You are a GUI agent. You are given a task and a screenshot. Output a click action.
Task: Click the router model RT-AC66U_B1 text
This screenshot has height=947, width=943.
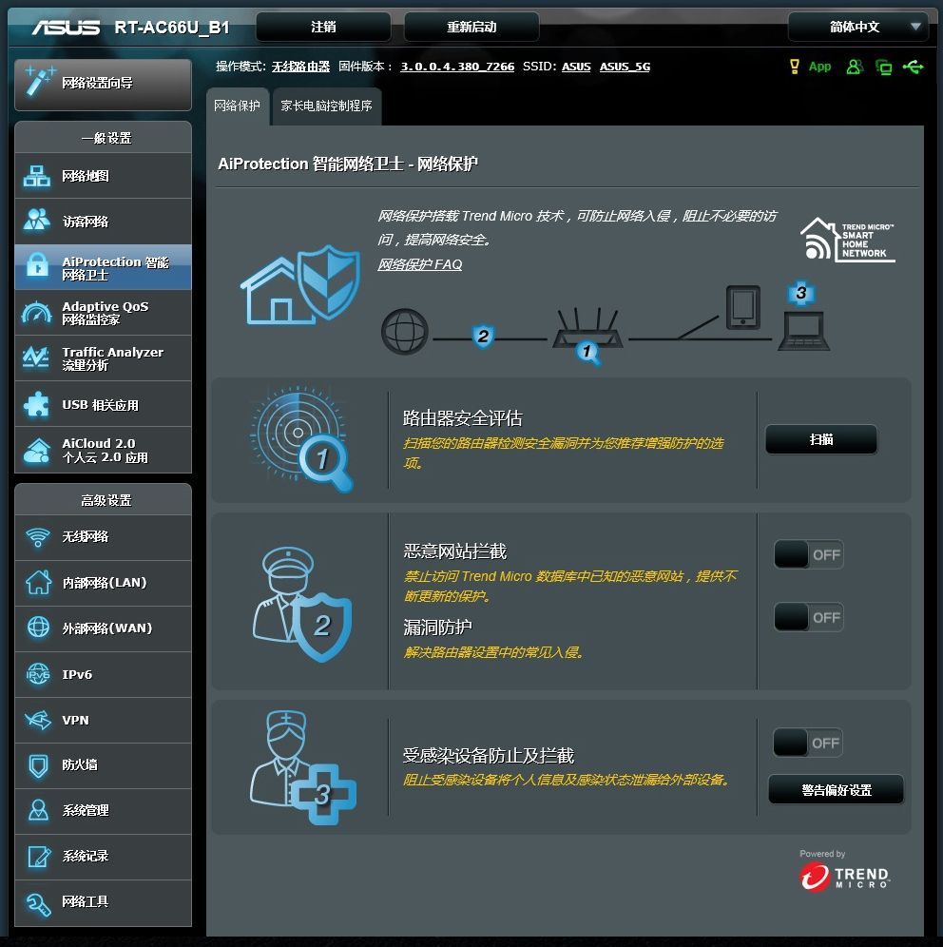coord(172,28)
